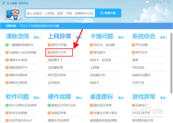173x123 pixels.
Task: Open the feedback chat bubble icon
Action: pos(147,2)
